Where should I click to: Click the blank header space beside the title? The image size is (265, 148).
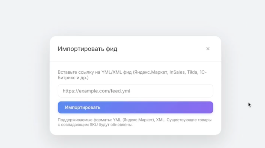161,49
